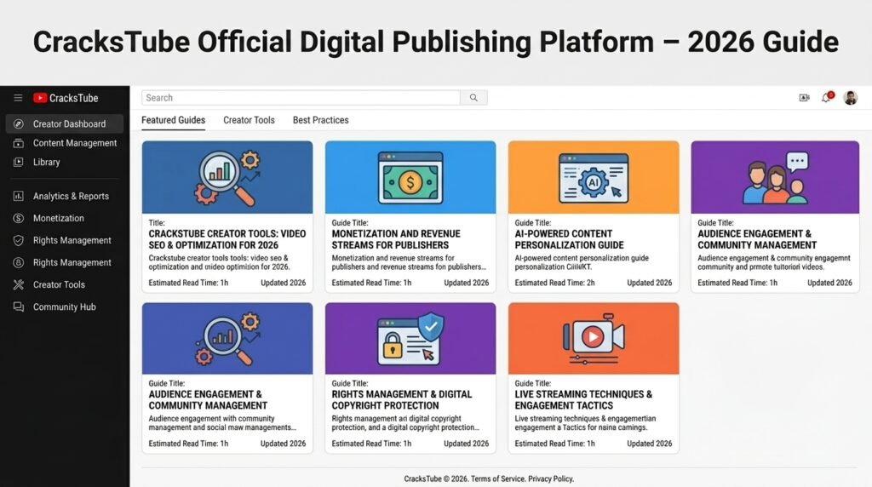872x487 pixels.
Task: Click the title CRACKSTUBE CREATOR TOOLS: VIDEO SEO
Action: [x=227, y=239]
